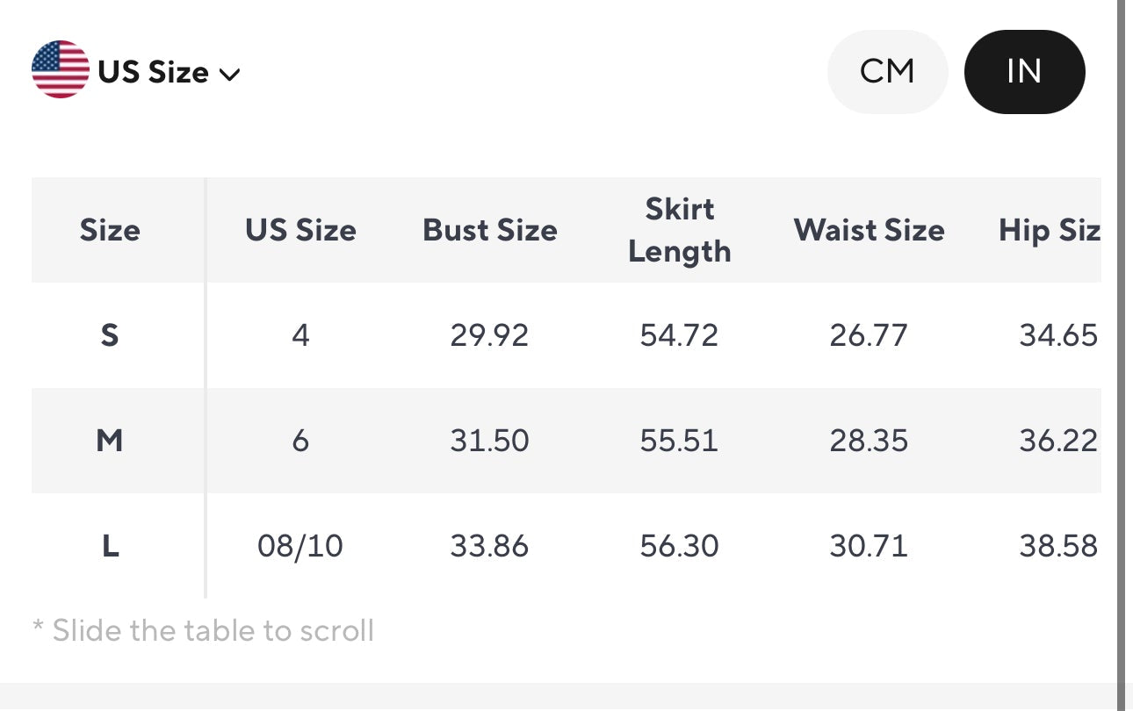
Task: Click the Size column header
Action: (110, 230)
